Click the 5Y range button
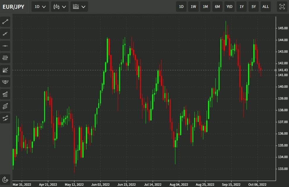Screen dimensions: 289x187 (253, 6)
